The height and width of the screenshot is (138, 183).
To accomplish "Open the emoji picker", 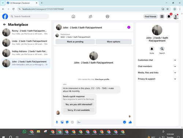I will [124, 122].
